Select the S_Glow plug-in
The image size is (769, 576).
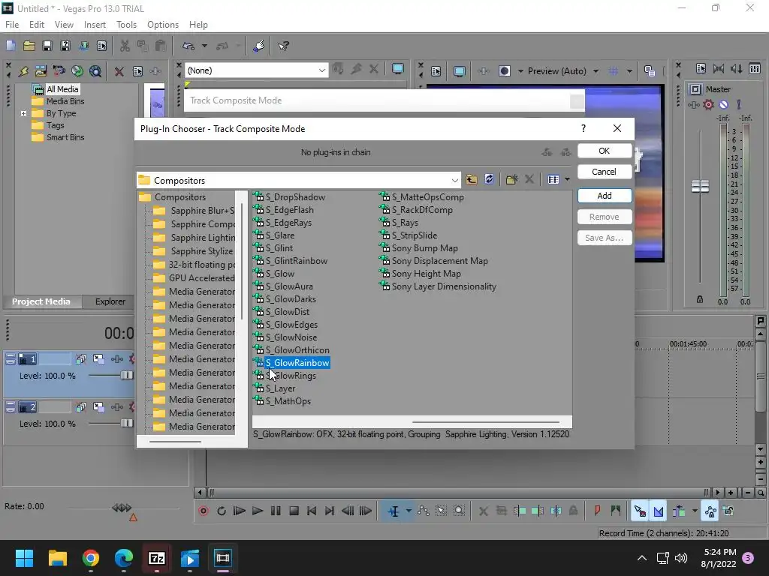(279, 274)
